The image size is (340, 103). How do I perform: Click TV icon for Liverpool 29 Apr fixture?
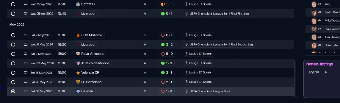point(26,13)
